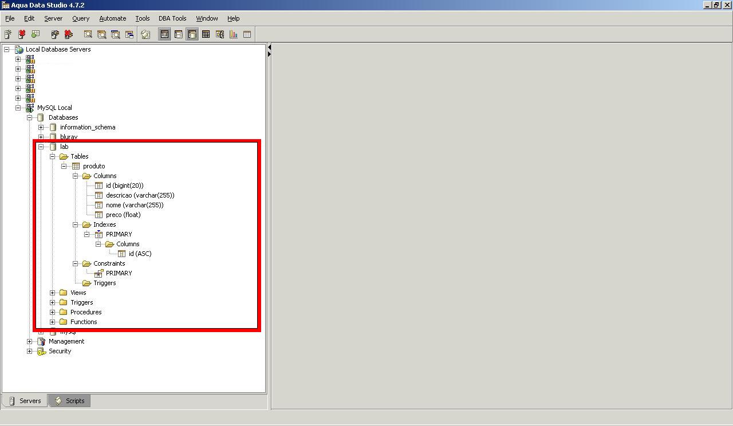Switch to the Servers tab
The image size is (733, 426).
coord(25,401)
